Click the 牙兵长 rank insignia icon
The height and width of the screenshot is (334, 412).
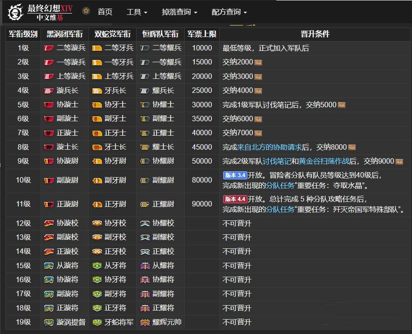97,91
